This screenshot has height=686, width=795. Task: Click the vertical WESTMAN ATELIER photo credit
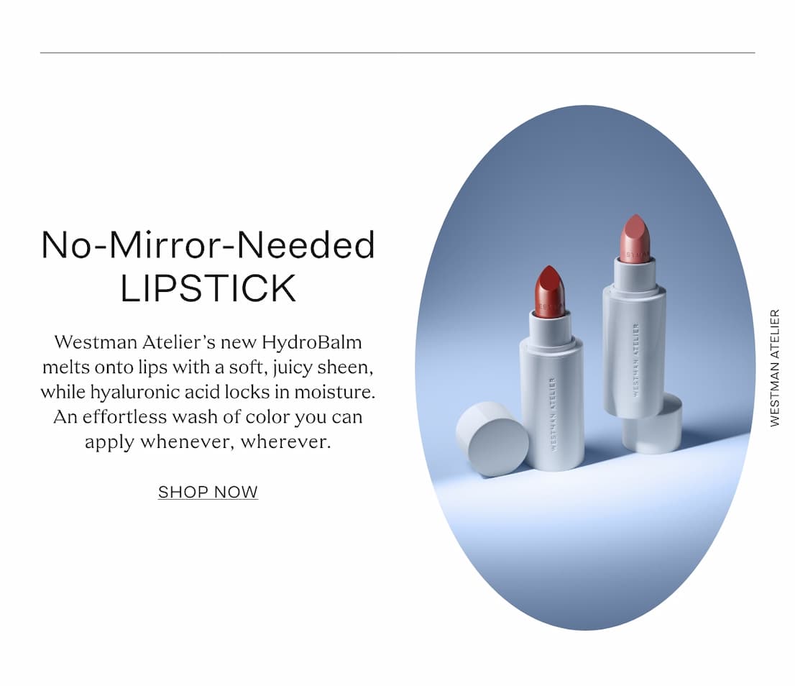click(774, 368)
